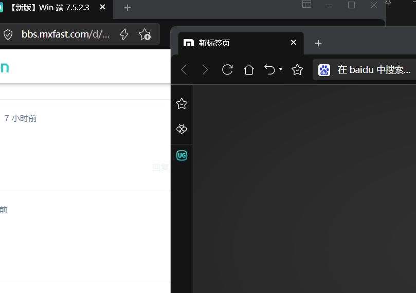This screenshot has height=293, width=416.
Task: Click the Forward arrow in the front browser
Action: 205,70
